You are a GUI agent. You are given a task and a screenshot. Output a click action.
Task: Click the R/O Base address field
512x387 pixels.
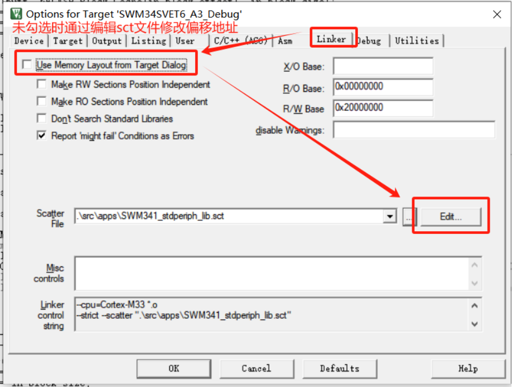point(382,87)
